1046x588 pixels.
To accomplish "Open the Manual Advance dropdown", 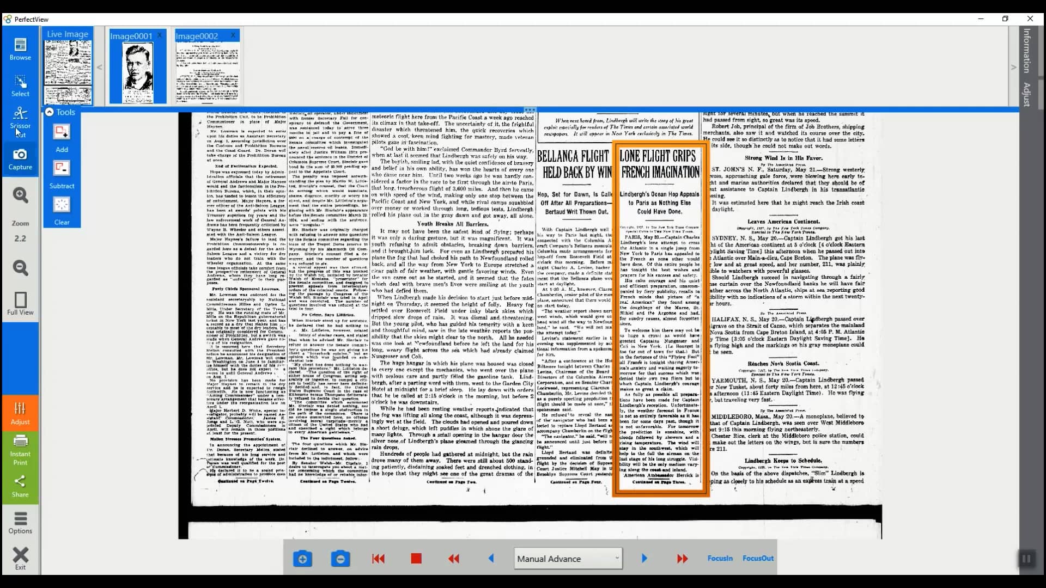I will pos(568,559).
